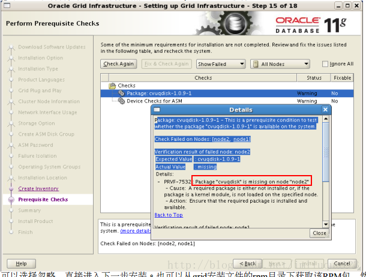The image size is (366, 277).
Task: Click the Checks column header
Action: pos(203,78)
